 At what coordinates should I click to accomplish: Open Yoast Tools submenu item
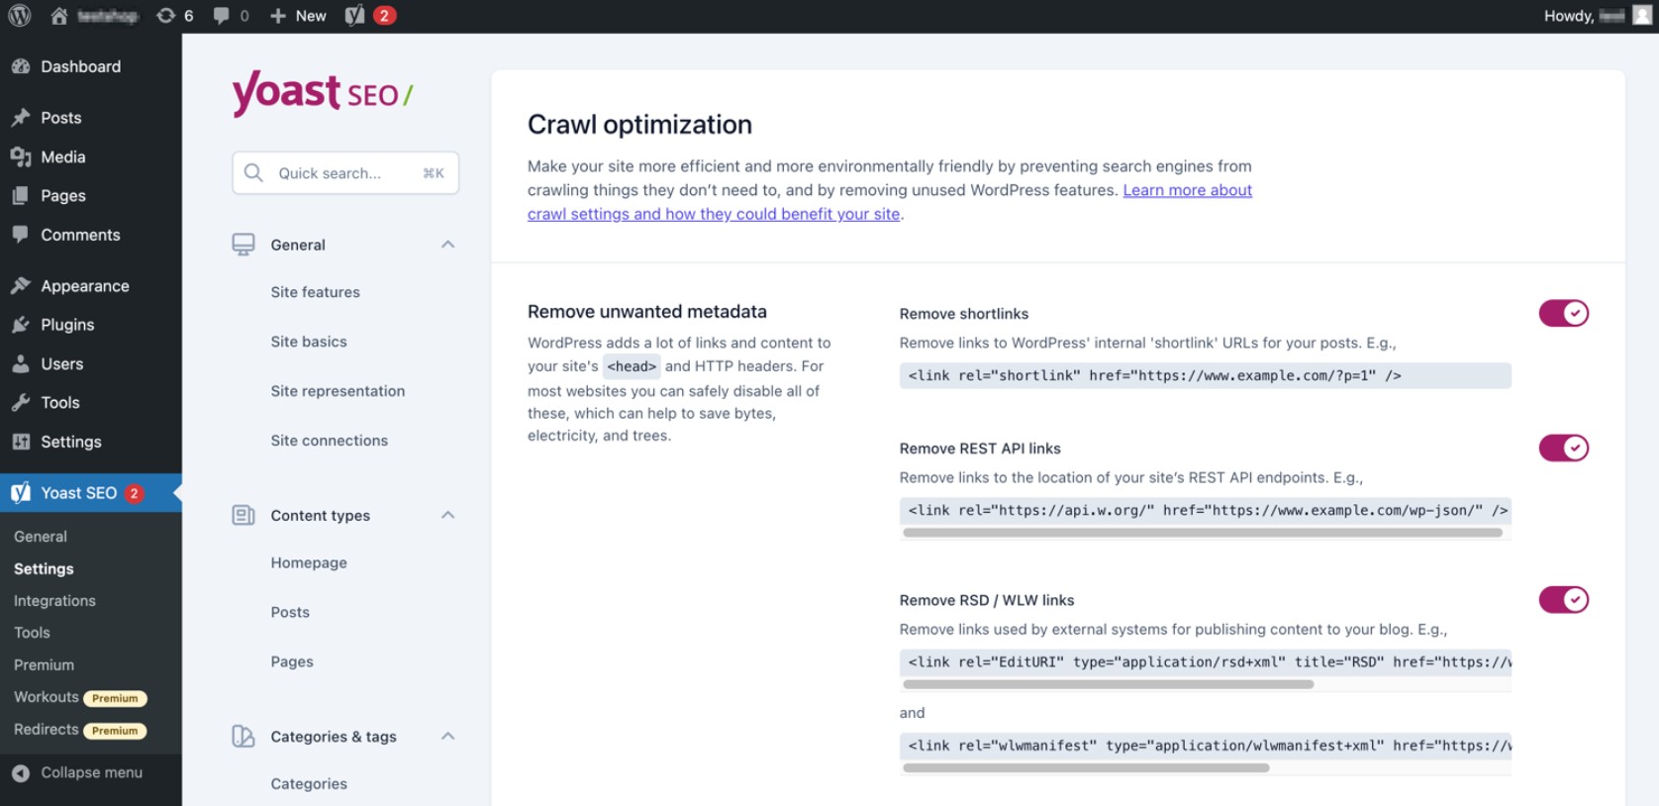pyautogui.click(x=32, y=633)
